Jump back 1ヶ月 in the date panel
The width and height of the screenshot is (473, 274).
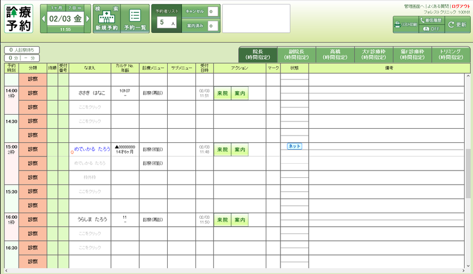(x=56, y=7)
